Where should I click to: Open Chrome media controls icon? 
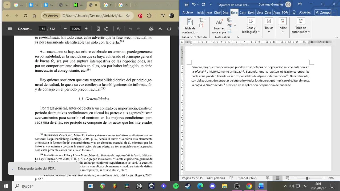pyautogui.click(x=163, y=16)
